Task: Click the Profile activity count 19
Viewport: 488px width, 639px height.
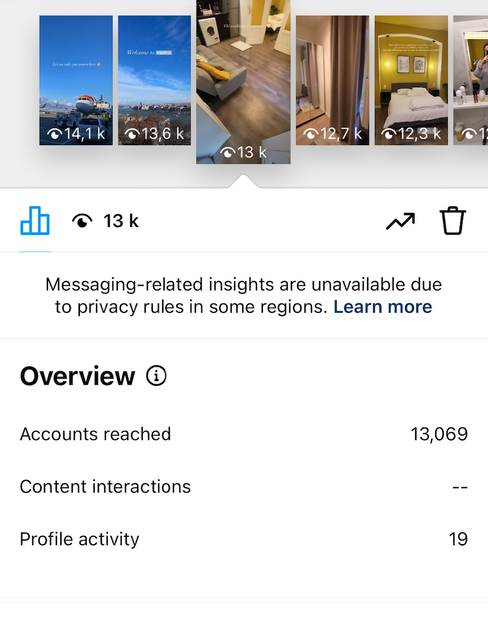Action: pyautogui.click(x=458, y=539)
